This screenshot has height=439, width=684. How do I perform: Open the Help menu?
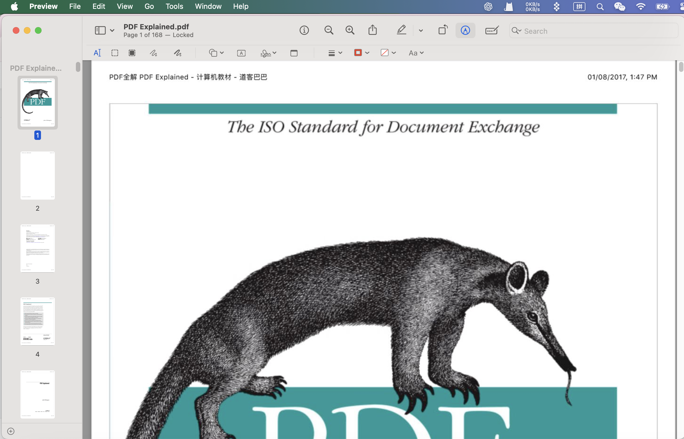[241, 6]
